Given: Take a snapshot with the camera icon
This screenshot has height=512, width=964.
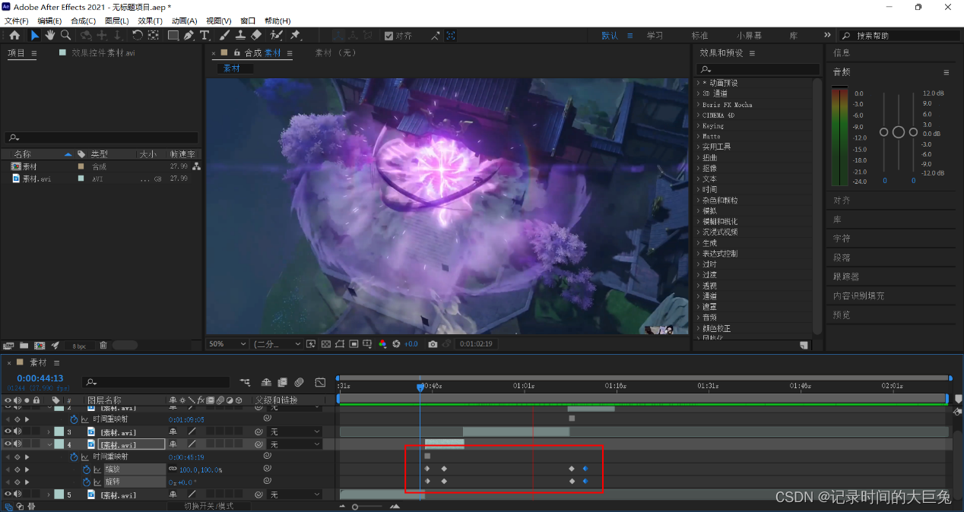Looking at the screenshot, I should click(433, 344).
